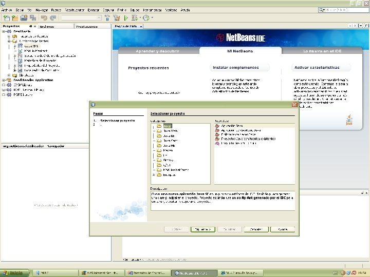This screenshot has height=277, width=370.
Task: Click the Undo arrow icon in toolbar
Action: 44,17
